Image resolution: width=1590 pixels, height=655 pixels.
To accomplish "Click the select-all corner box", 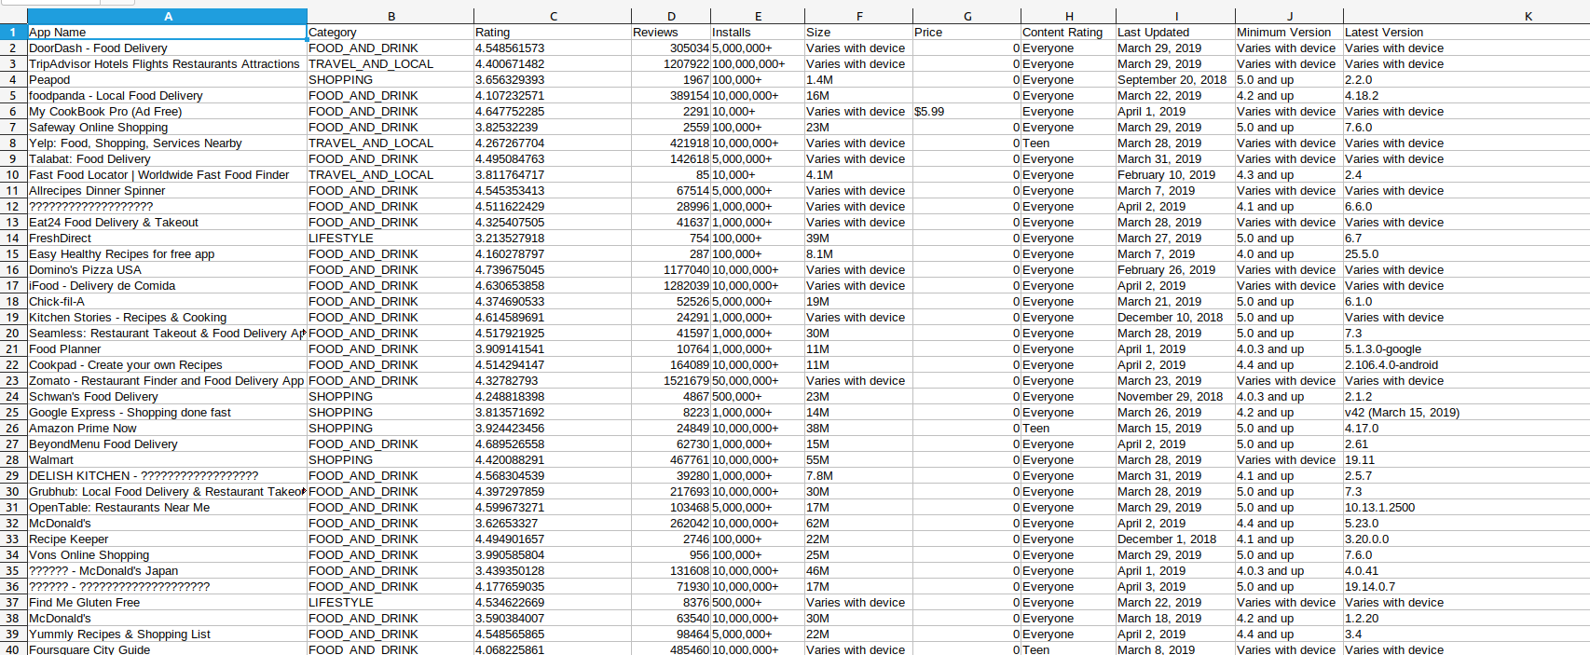I will [13, 16].
